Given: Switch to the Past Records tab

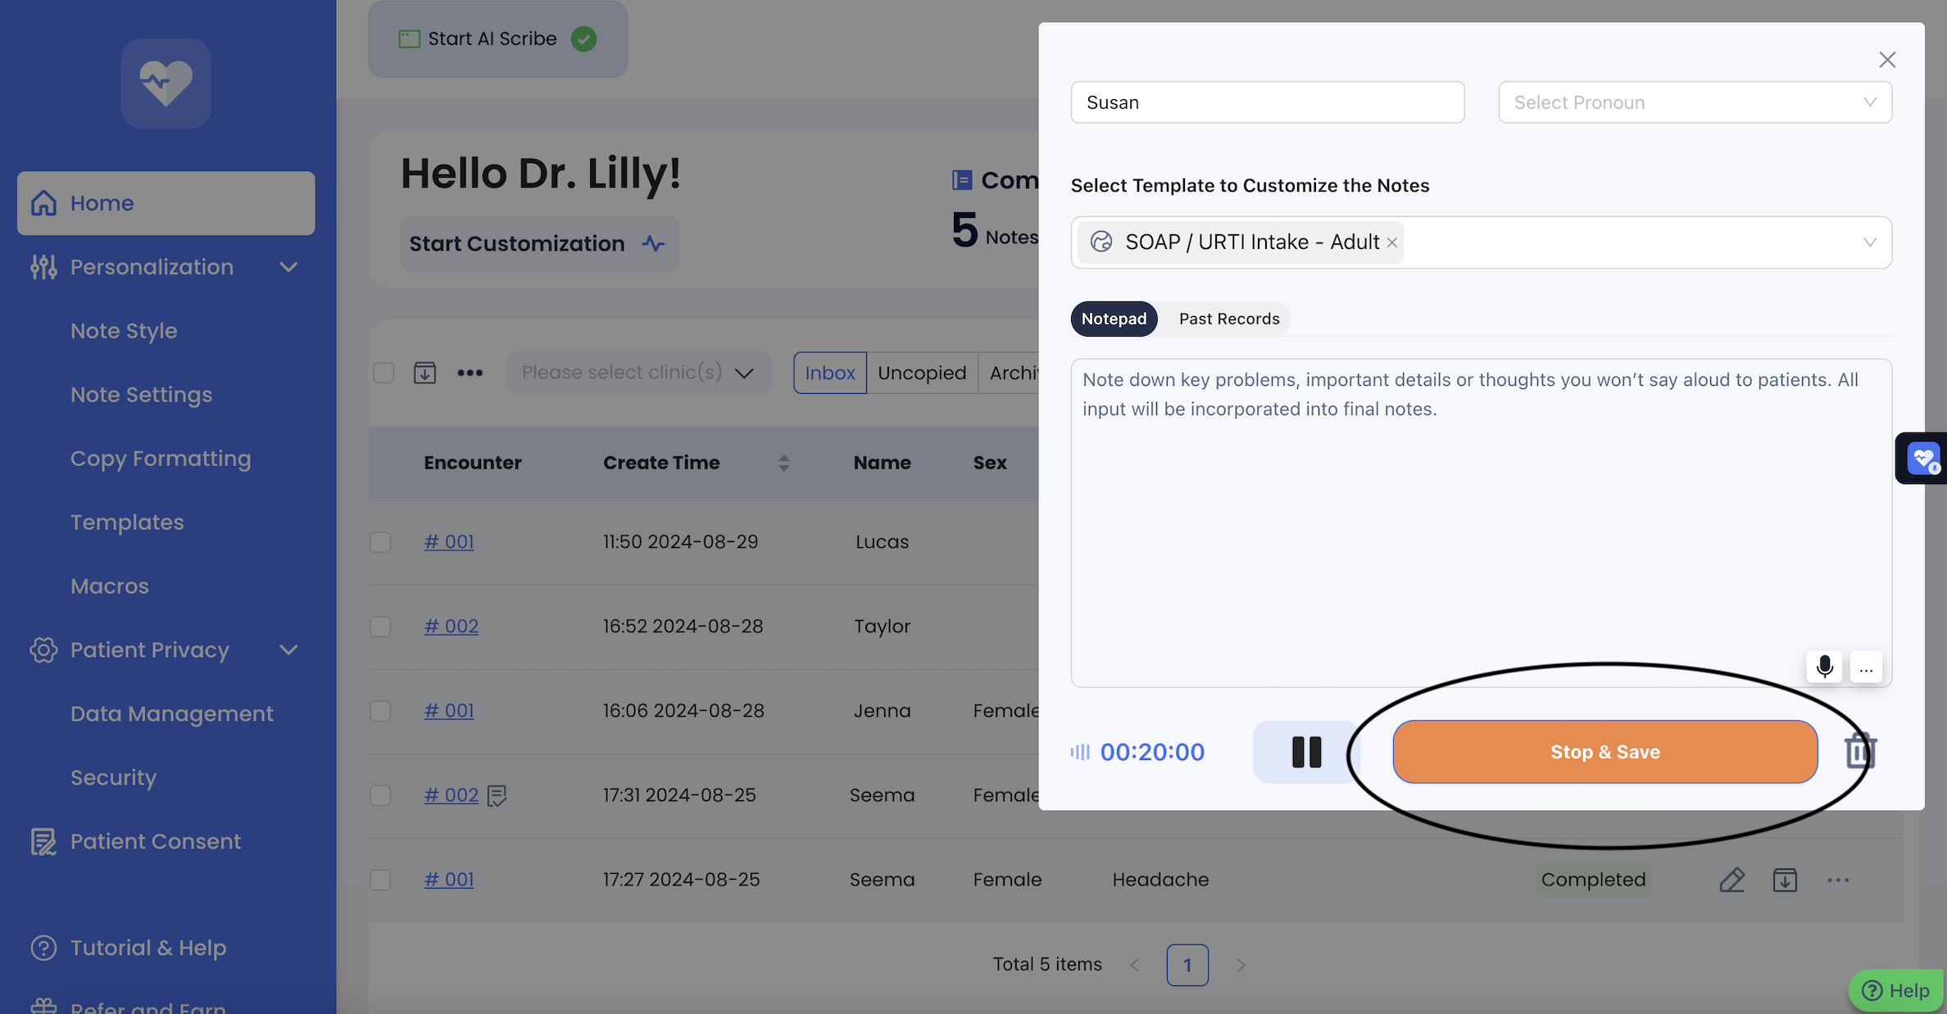Looking at the screenshot, I should point(1228,319).
